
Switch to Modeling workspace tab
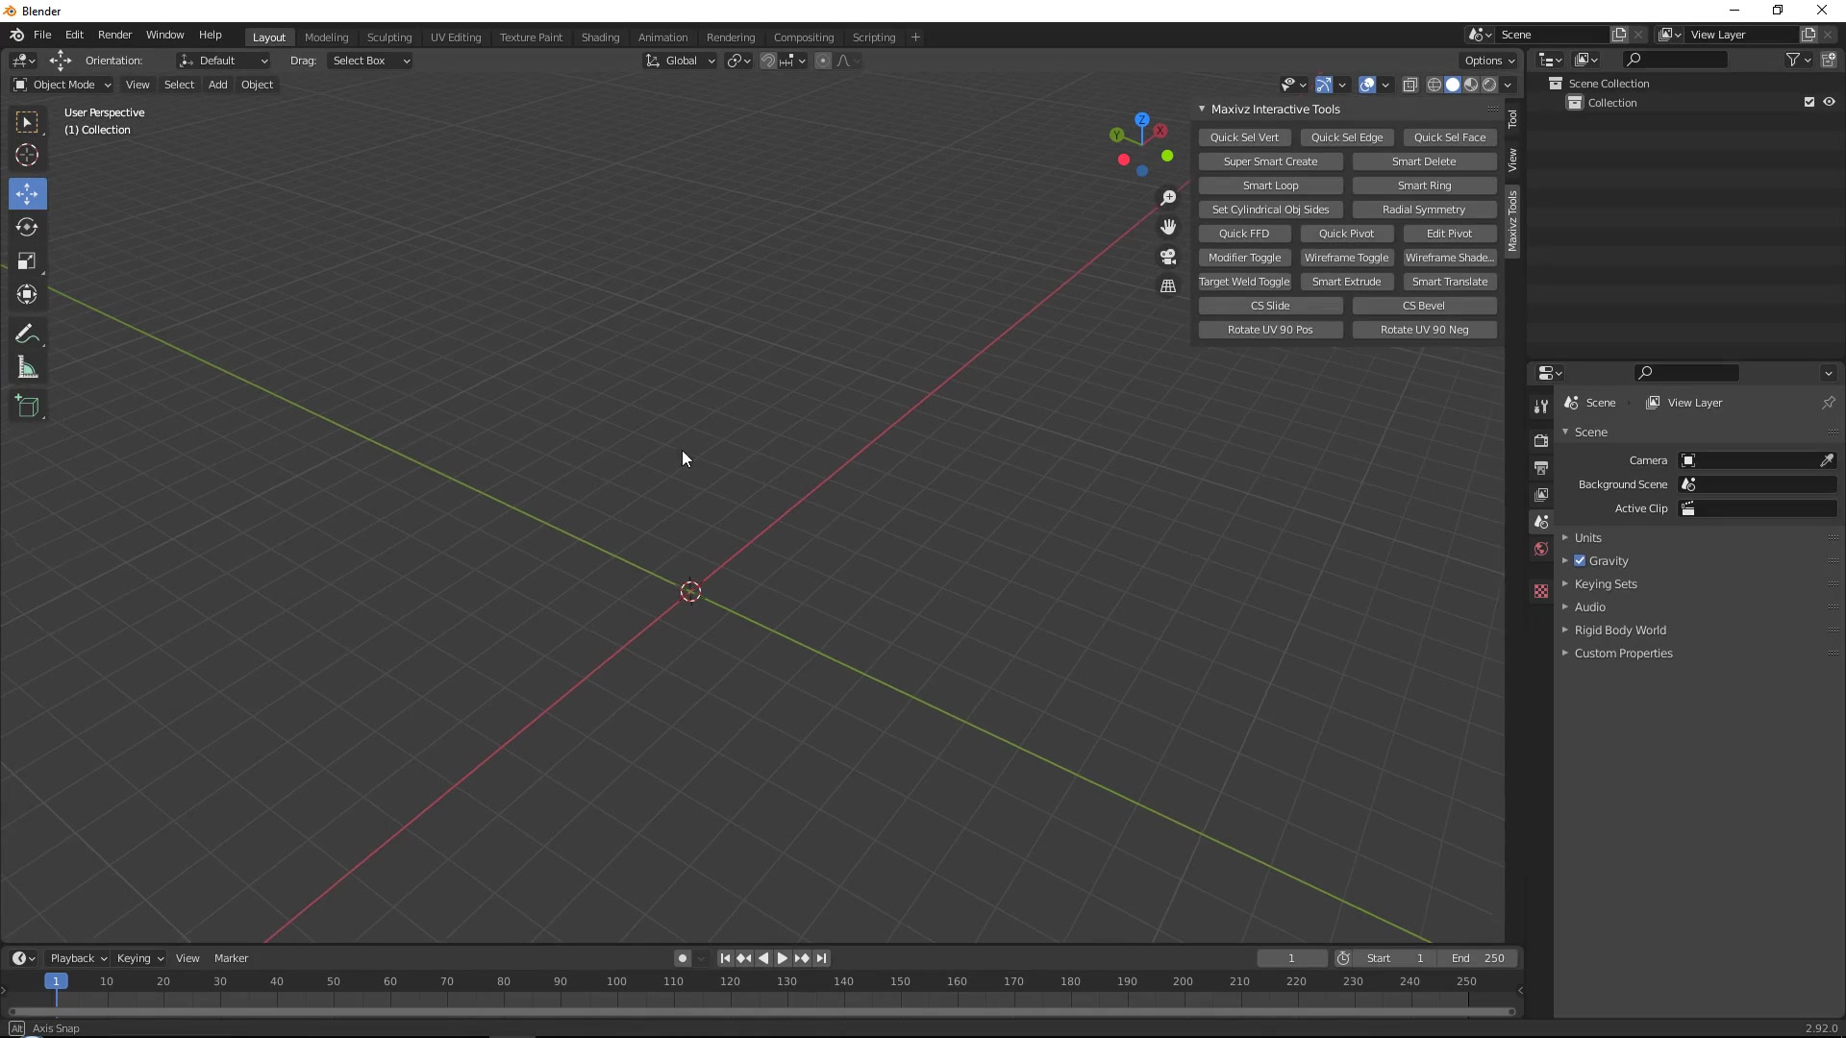(326, 37)
